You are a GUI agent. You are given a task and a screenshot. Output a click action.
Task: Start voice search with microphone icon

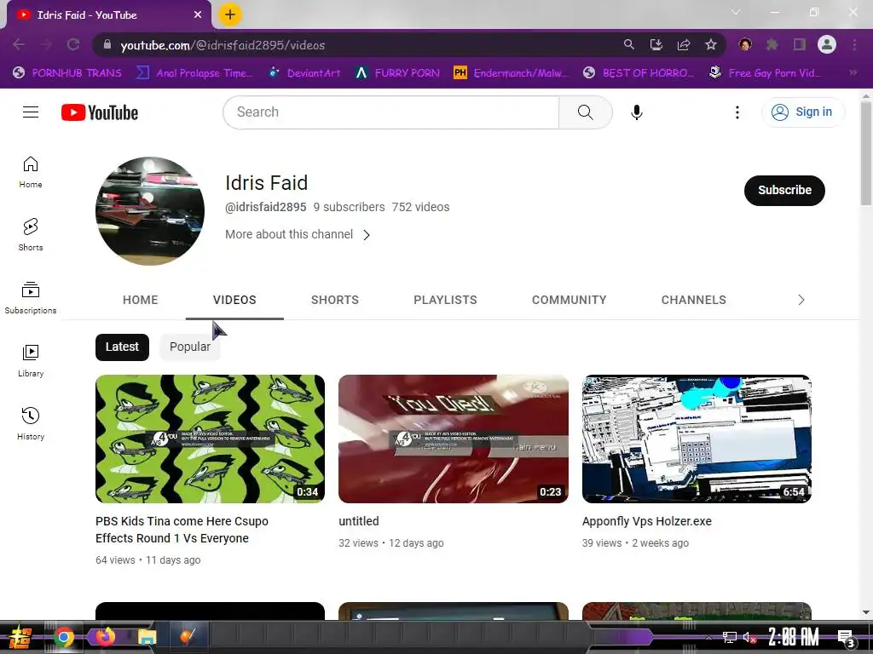coord(636,112)
